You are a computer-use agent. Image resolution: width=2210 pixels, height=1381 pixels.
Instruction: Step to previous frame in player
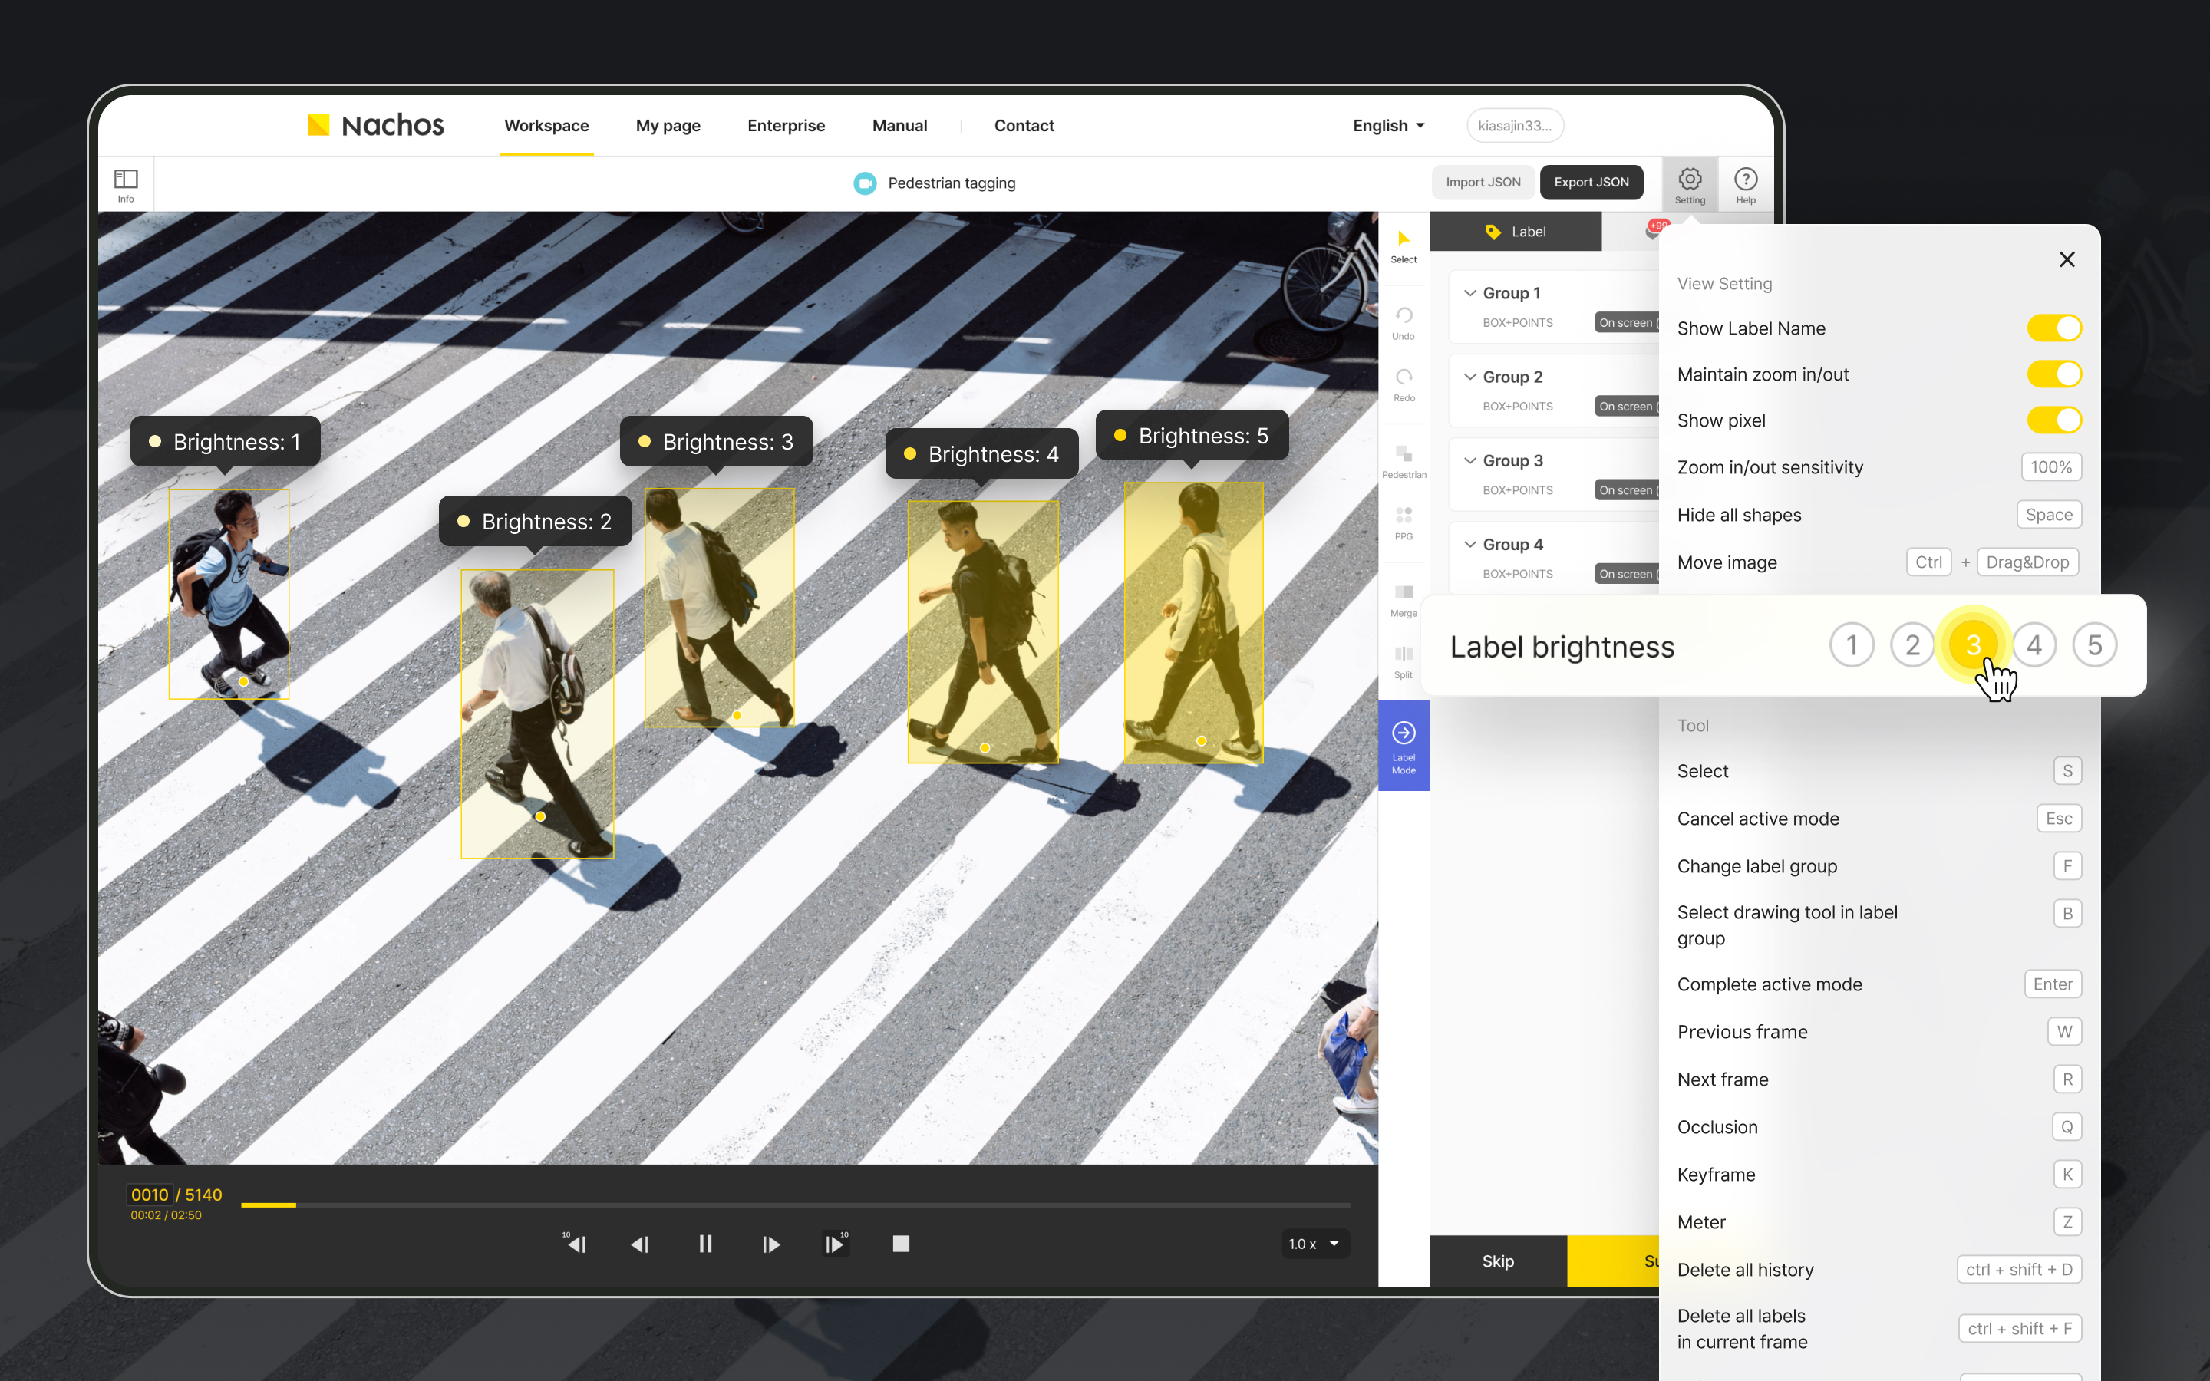click(x=640, y=1243)
